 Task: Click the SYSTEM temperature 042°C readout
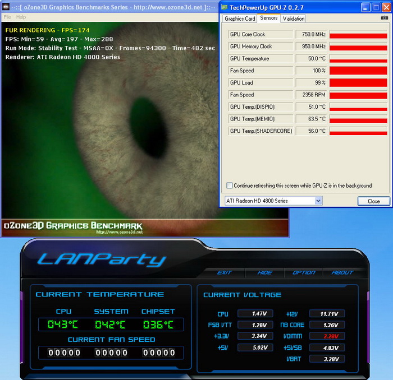click(x=110, y=325)
